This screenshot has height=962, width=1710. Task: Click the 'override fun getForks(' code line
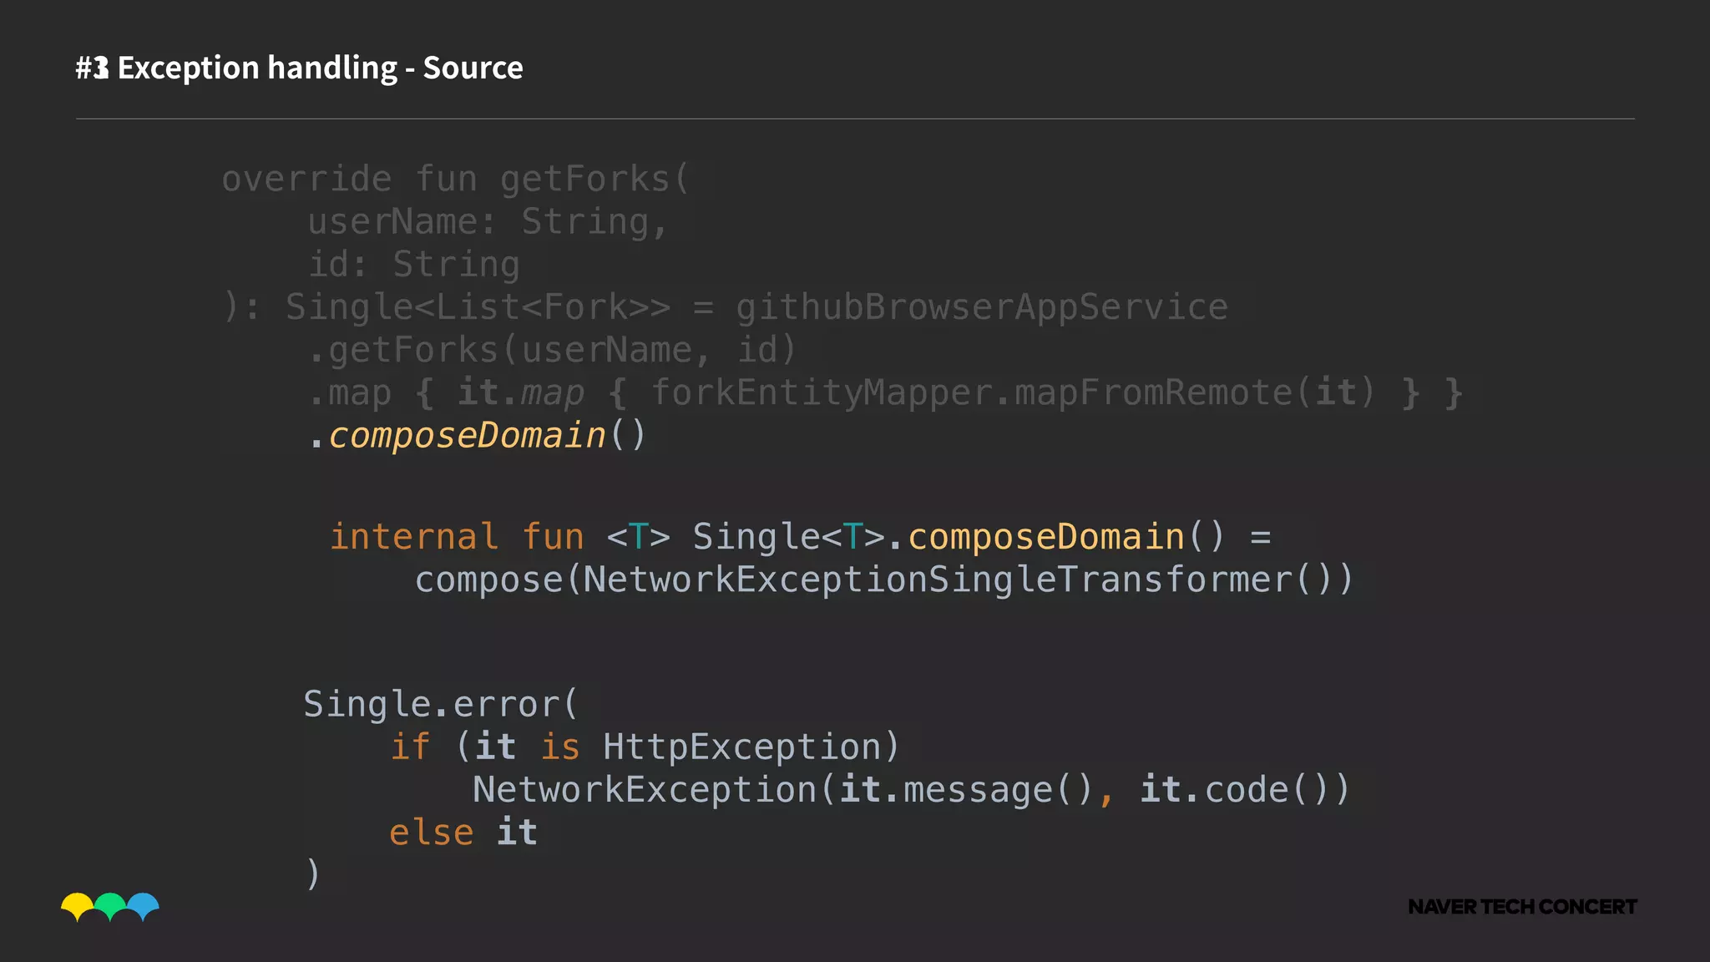pos(456,179)
